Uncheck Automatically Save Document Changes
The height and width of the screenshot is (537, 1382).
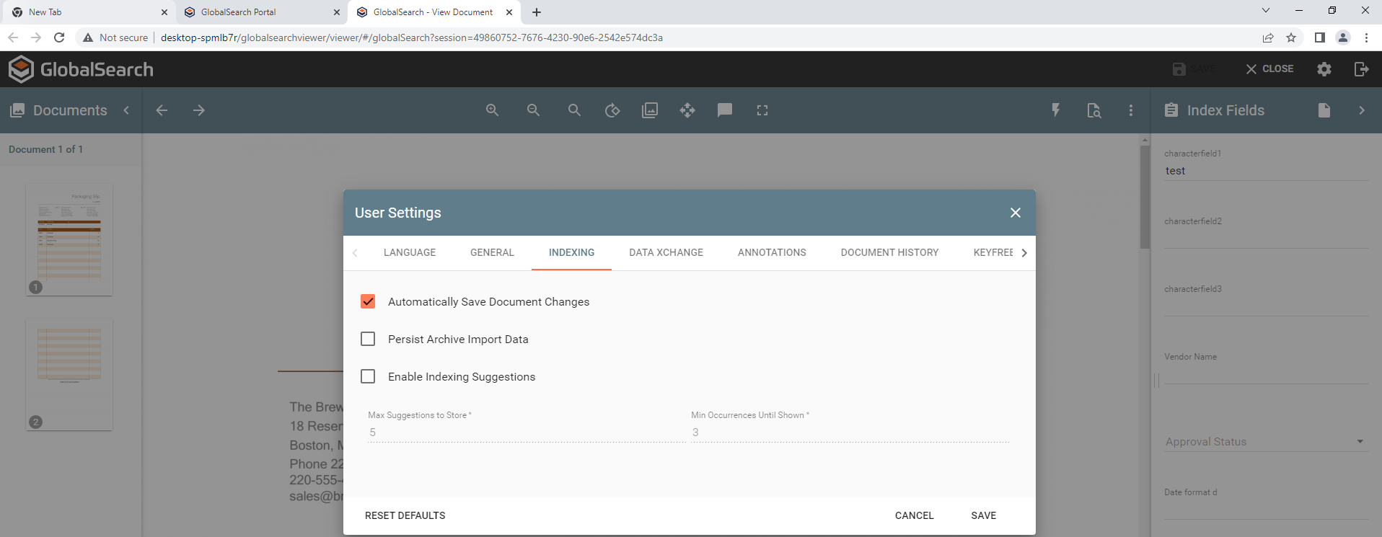[x=368, y=301]
